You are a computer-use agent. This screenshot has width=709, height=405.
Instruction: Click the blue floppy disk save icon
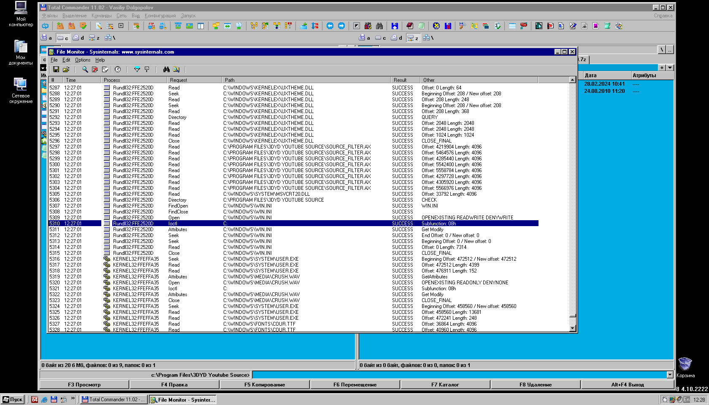tap(395, 26)
